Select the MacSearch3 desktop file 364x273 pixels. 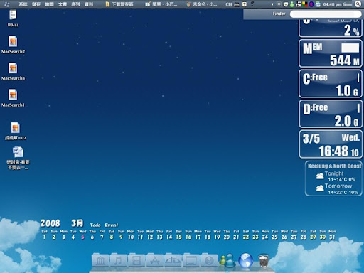[13, 71]
